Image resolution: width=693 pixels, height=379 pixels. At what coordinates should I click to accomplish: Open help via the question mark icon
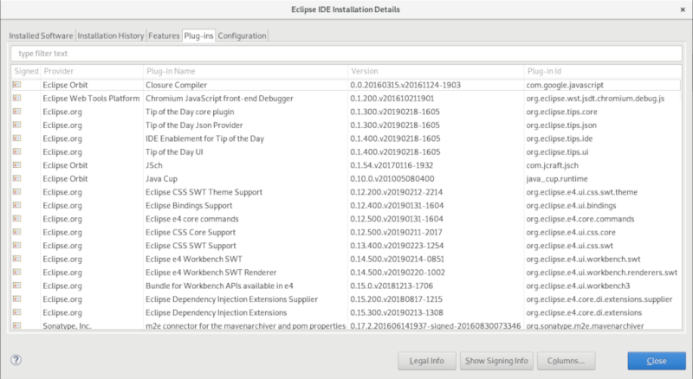coord(16,360)
